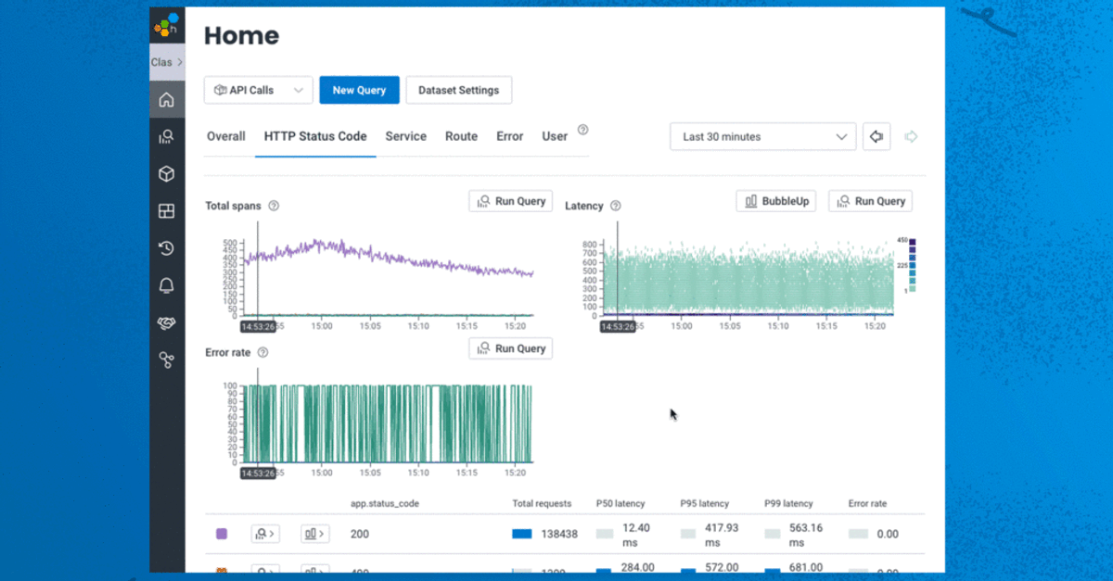Switch to the Overall tab
This screenshot has height=581, width=1113.
(226, 136)
